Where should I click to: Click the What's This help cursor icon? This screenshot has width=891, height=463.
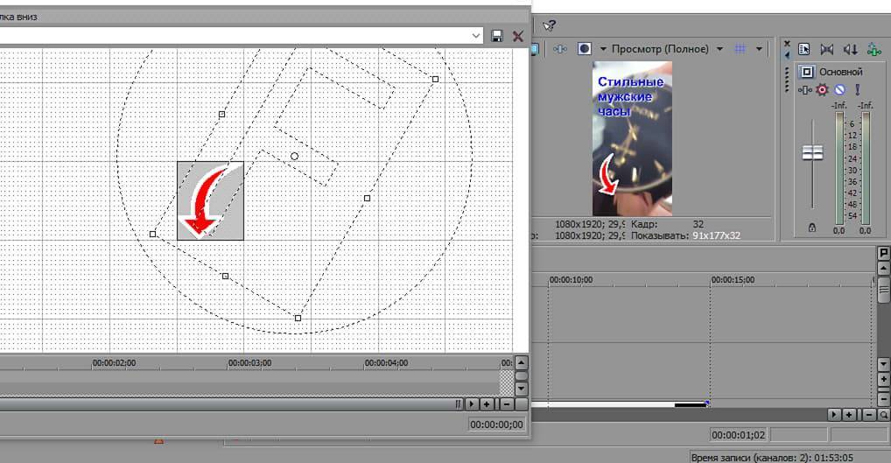tap(550, 26)
